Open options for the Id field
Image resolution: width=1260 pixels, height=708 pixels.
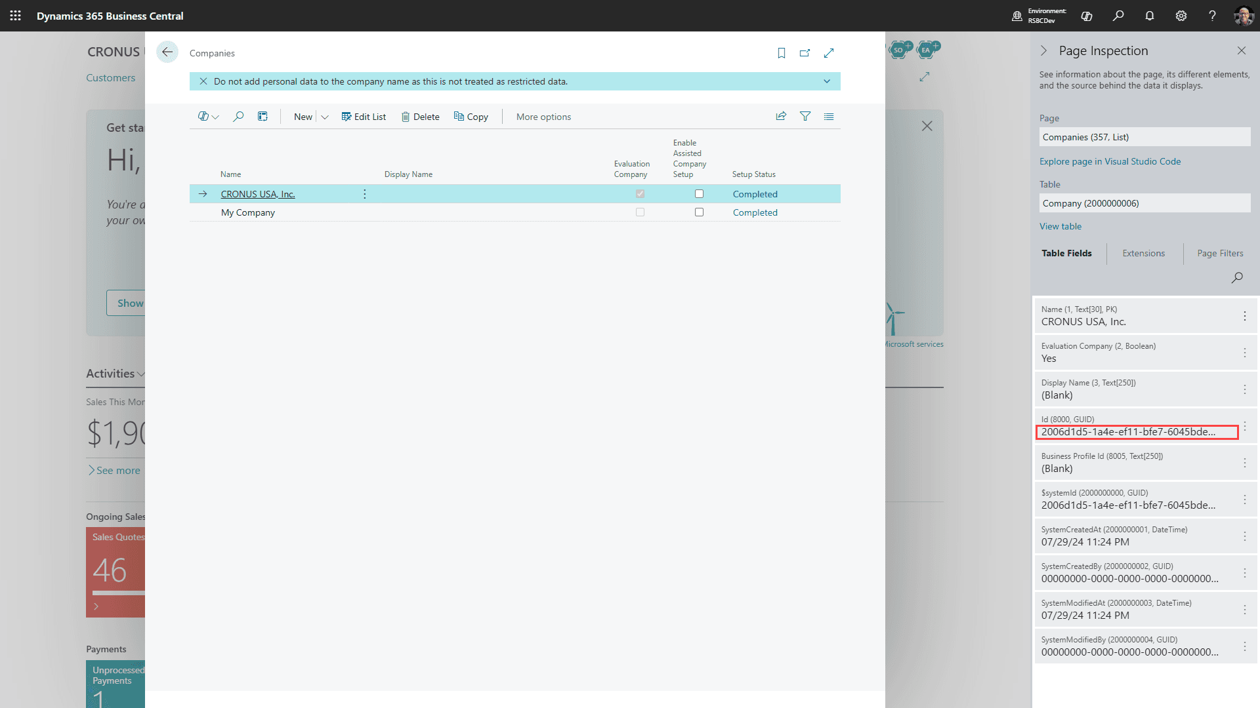(x=1244, y=426)
